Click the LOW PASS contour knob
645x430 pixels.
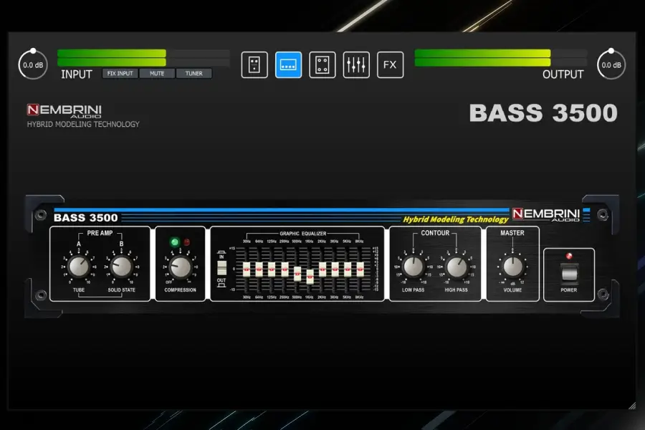[x=413, y=267]
